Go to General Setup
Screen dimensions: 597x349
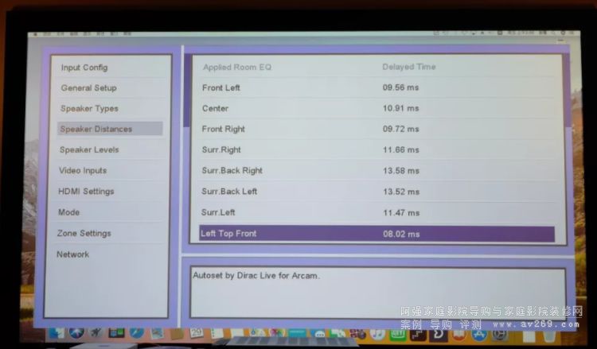coord(88,88)
